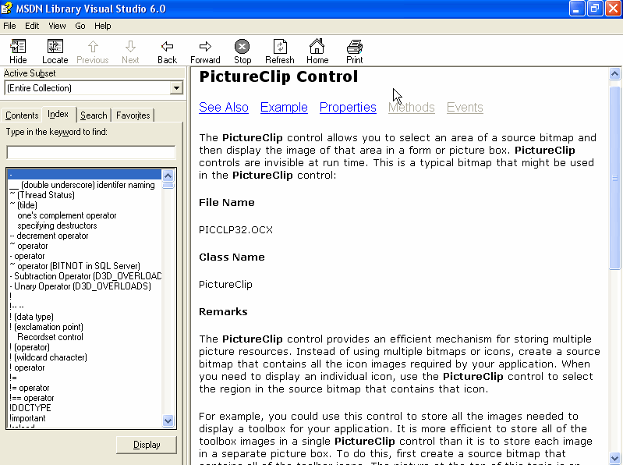Screen dimensions: 623x465
Task: Open the Help menu
Action: click(102, 26)
